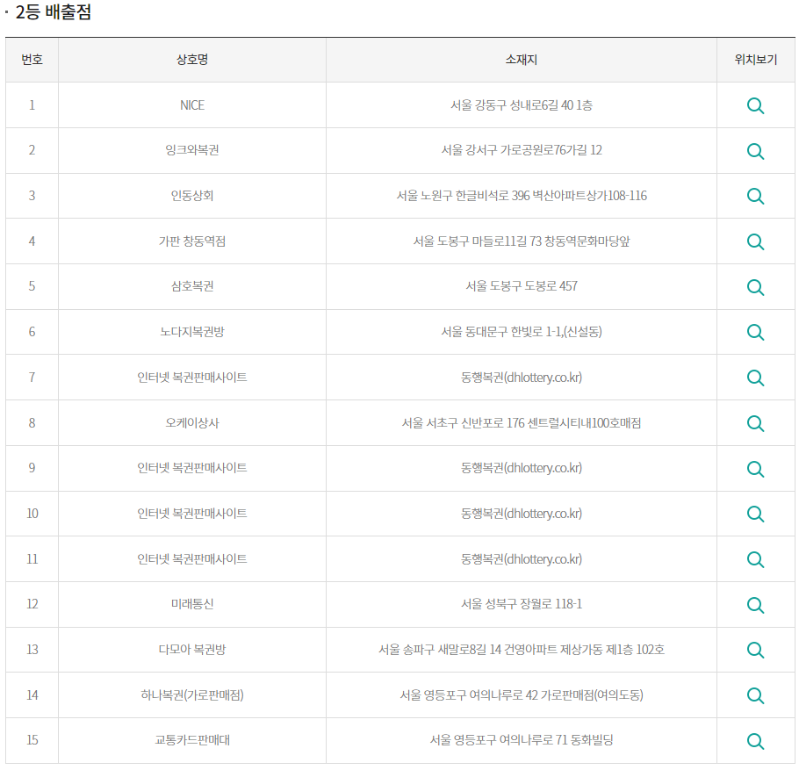The width and height of the screenshot is (799, 770).
Task: Click store name 오케이상사
Action: coord(192,422)
